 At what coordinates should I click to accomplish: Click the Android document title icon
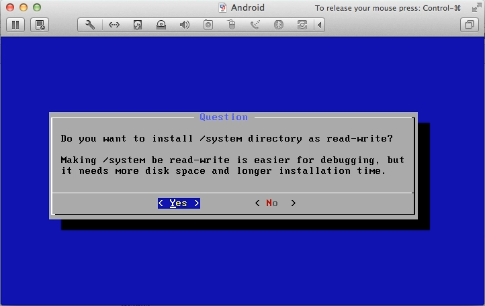coord(223,8)
